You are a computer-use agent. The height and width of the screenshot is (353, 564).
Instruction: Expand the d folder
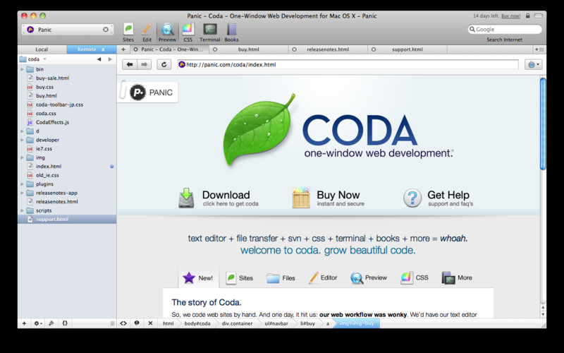coord(22,131)
